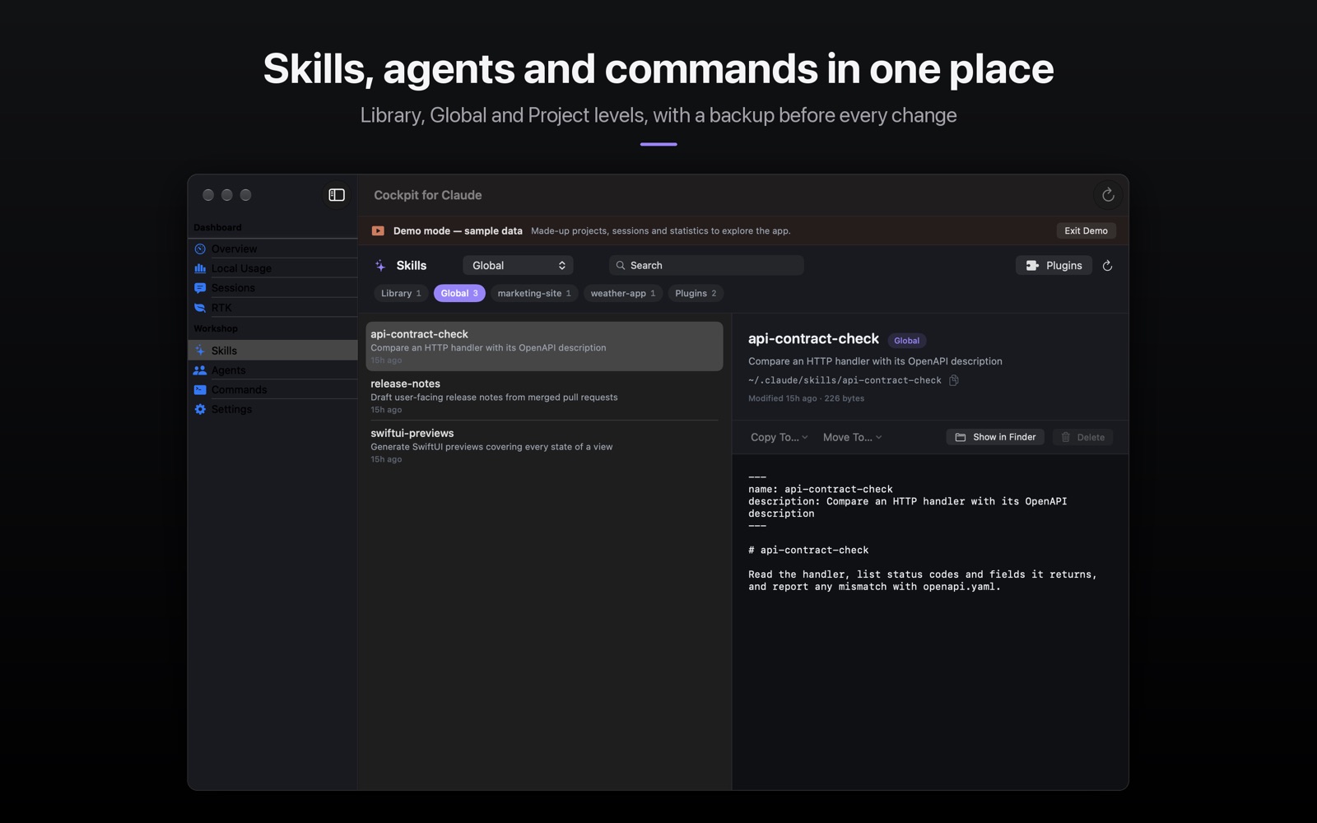The image size is (1317, 823).
Task: Copy the skill path with the clipboard icon
Action: [953, 380]
